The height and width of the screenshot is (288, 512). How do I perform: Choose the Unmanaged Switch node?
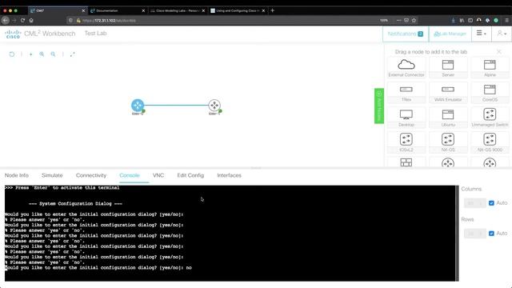[490, 118]
